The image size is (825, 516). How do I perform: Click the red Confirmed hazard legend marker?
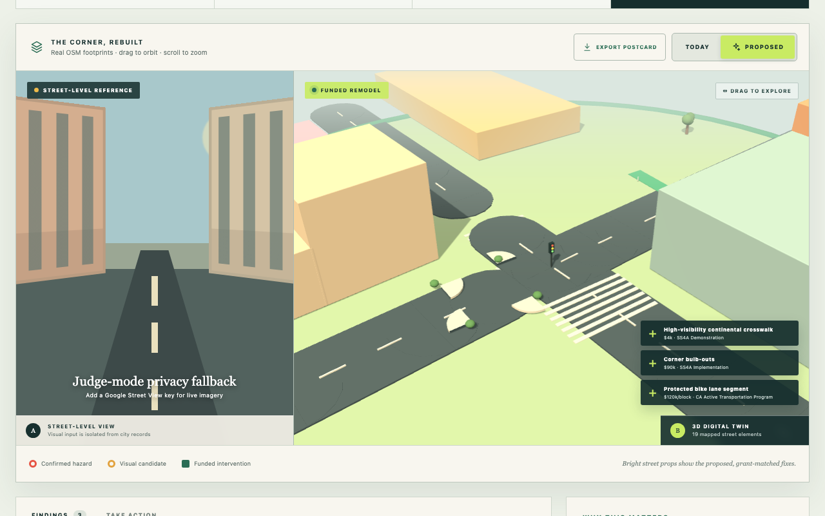(x=33, y=464)
